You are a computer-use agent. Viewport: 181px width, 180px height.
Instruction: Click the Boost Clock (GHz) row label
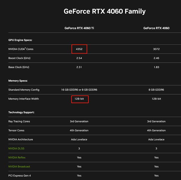pyautogui.click(x=19, y=58)
